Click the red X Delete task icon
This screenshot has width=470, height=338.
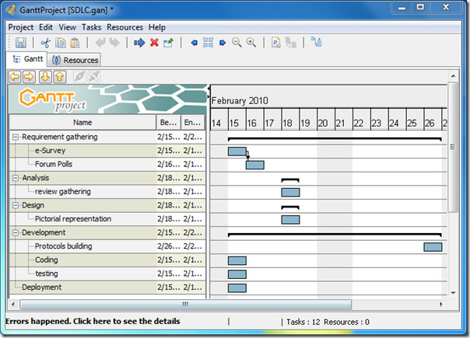point(154,43)
